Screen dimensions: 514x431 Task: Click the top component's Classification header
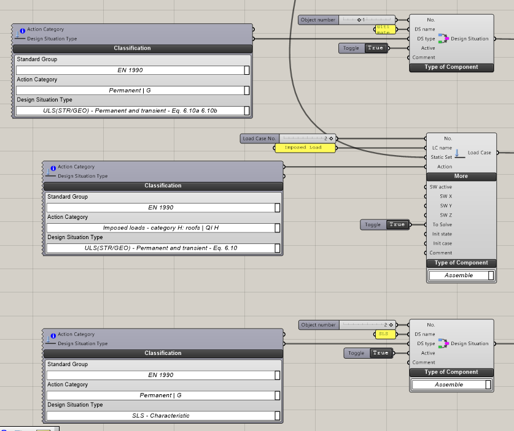(133, 48)
